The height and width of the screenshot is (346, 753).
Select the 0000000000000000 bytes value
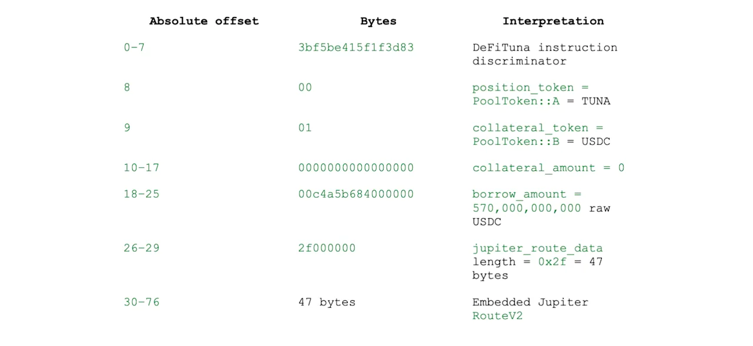[x=356, y=168]
